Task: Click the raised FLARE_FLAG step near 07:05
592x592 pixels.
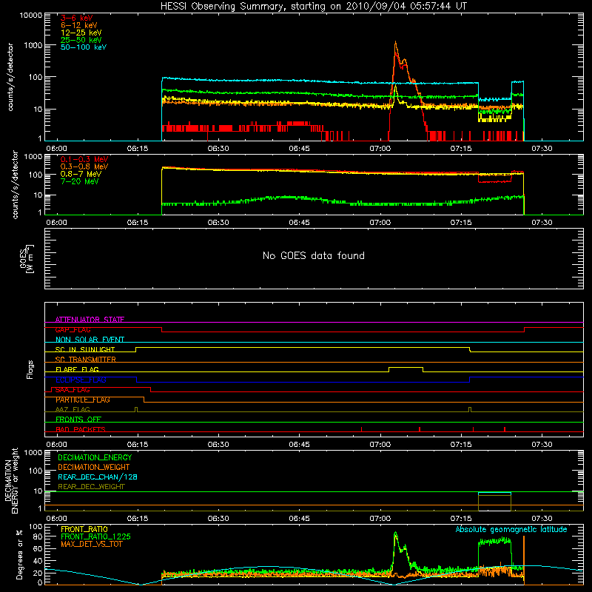Action: 406,368
